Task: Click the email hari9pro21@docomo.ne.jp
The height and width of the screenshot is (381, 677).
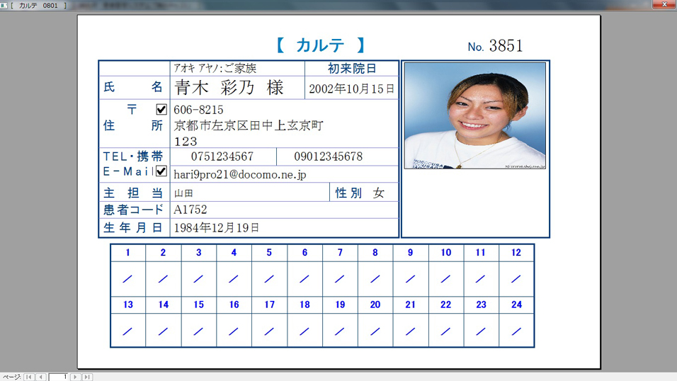Action: click(x=240, y=174)
